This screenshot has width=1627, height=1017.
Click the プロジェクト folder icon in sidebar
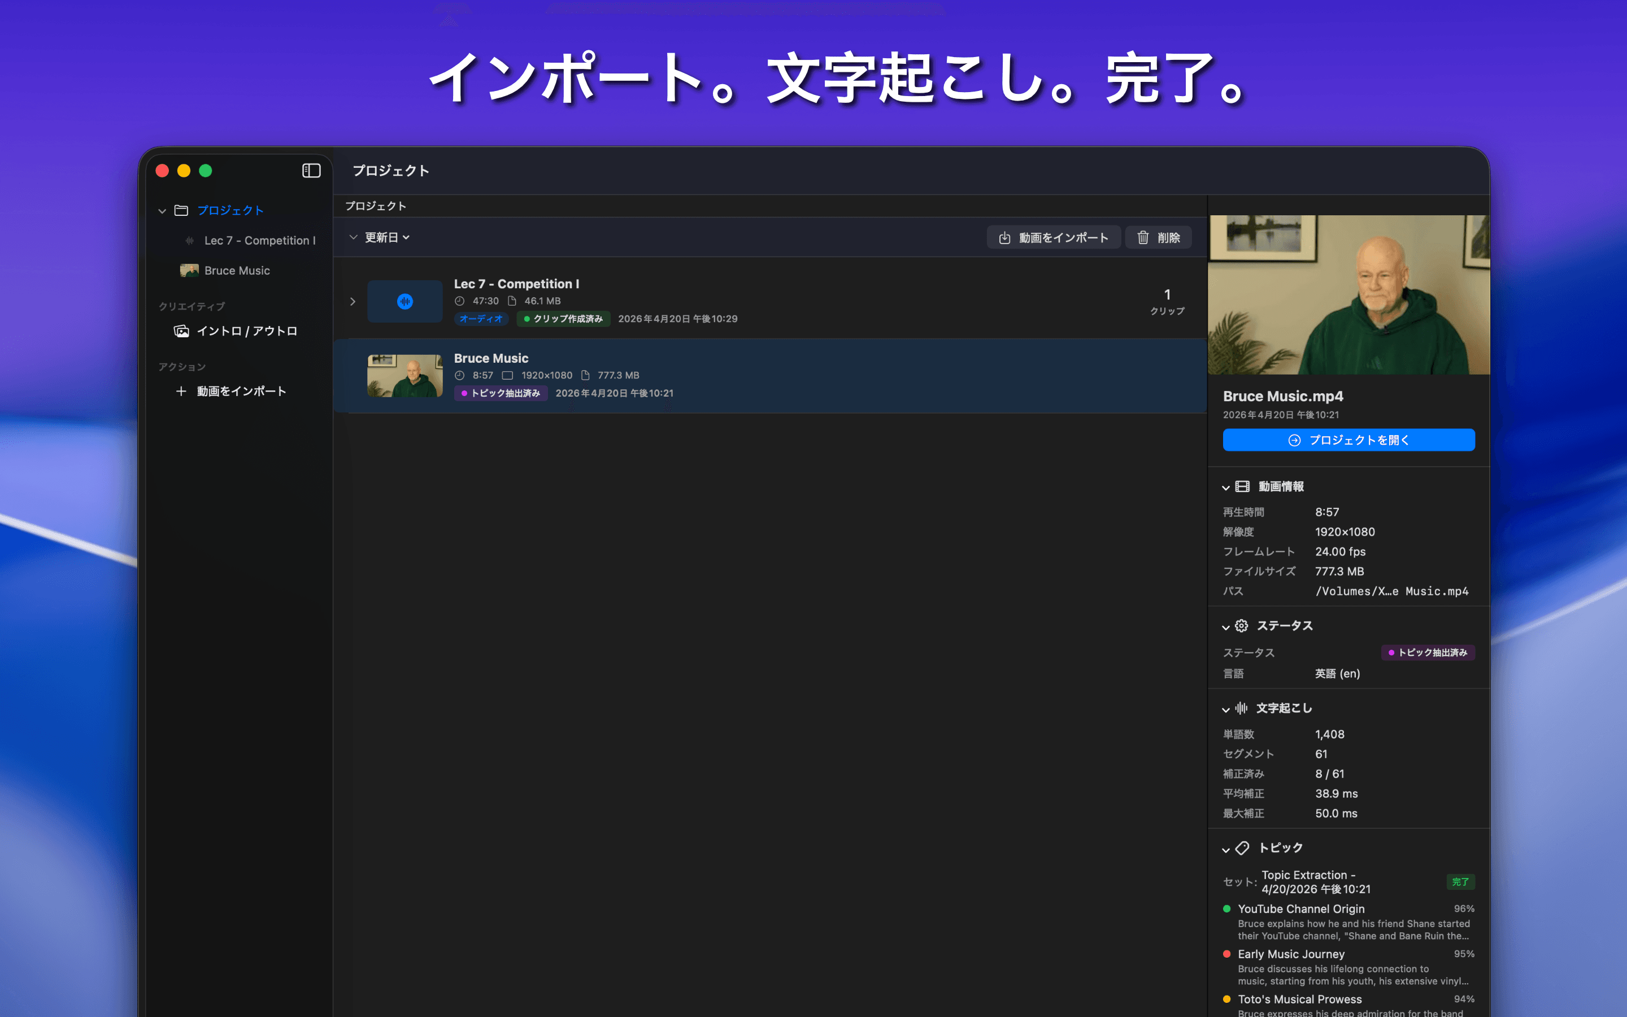click(x=181, y=211)
